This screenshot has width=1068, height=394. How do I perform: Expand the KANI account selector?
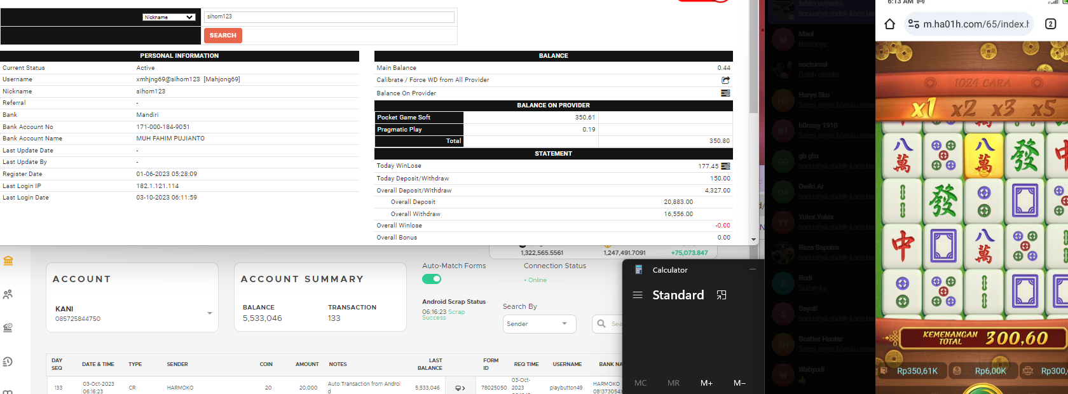point(210,313)
